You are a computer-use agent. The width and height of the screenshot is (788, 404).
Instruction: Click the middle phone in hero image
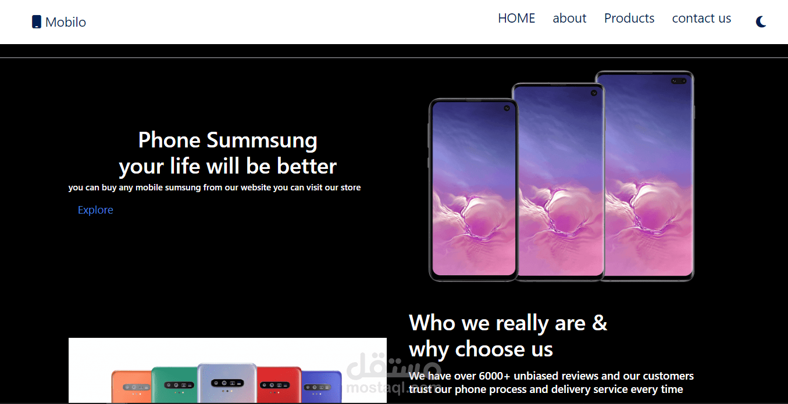[558, 182]
